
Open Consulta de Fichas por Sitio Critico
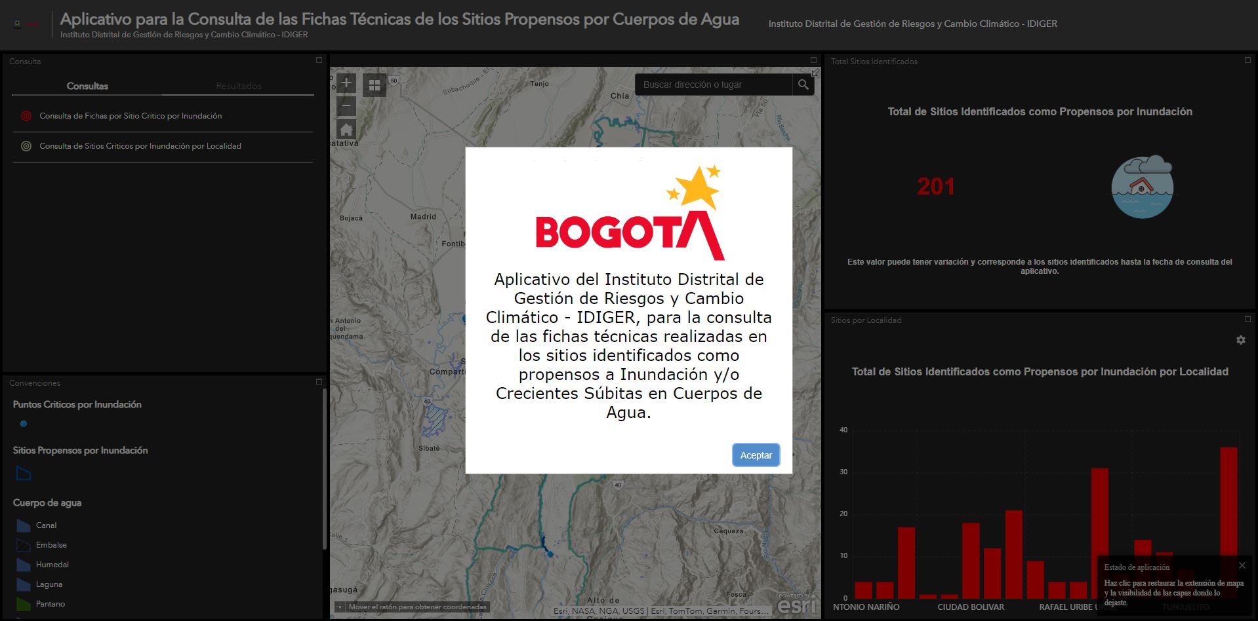point(163,116)
